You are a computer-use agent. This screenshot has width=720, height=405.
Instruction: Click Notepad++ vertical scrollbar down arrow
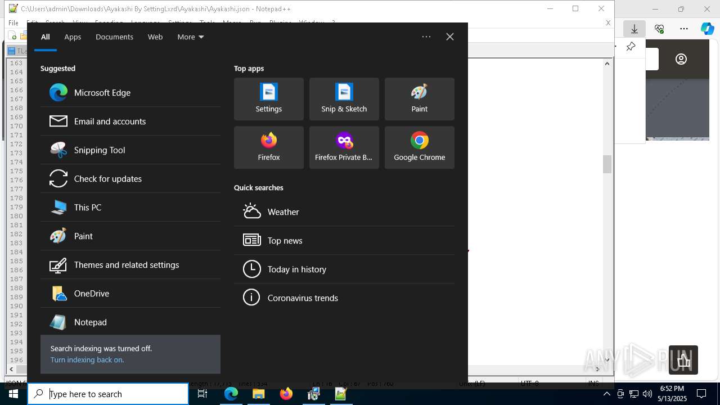pyautogui.click(x=607, y=360)
